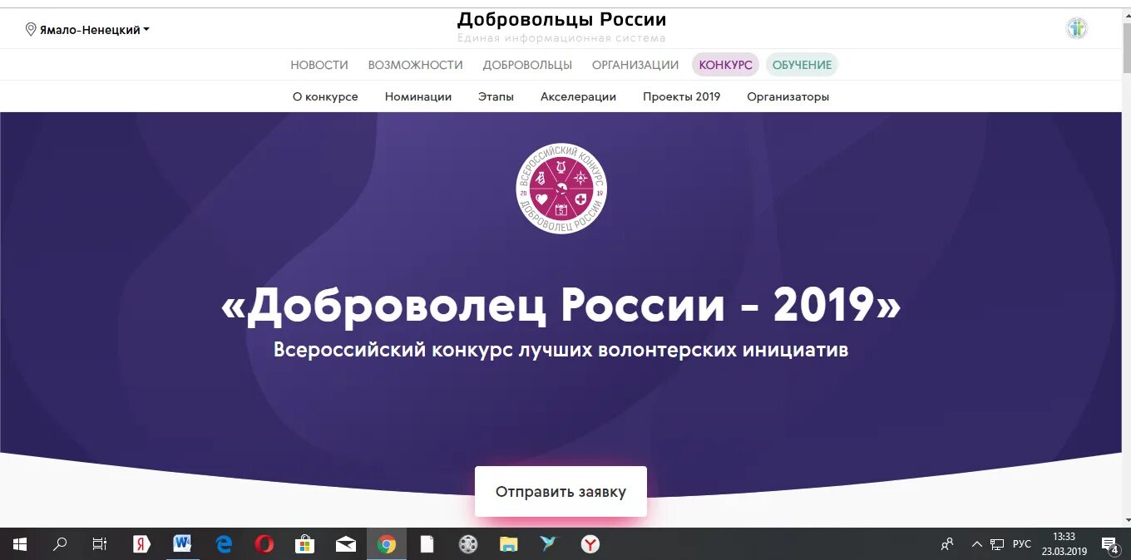Click the «Доброволец России – 2019» heading text
The width and height of the screenshot is (1131, 560).
point(561,306)
